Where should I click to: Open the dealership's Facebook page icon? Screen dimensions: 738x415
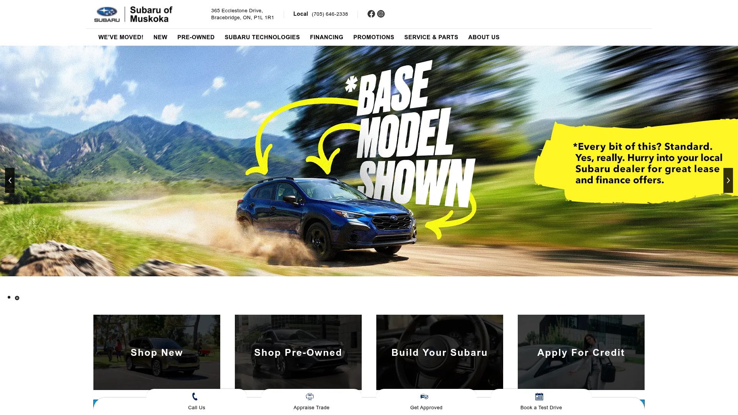coord(371,14)
